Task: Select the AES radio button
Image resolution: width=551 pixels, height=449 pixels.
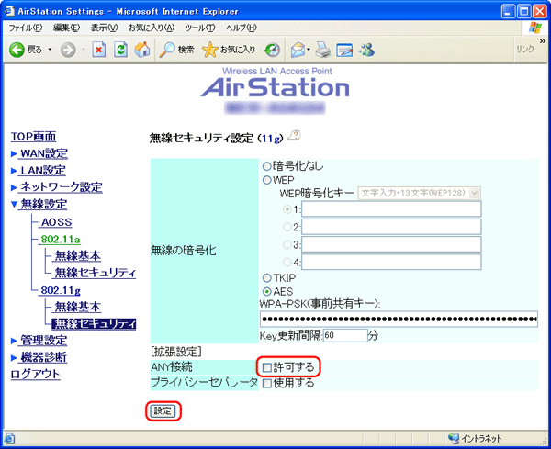Action: pos(267,292)
